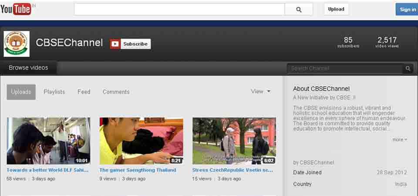Click the 15 views text
This screenshot has width=418, height=196.
202,179
